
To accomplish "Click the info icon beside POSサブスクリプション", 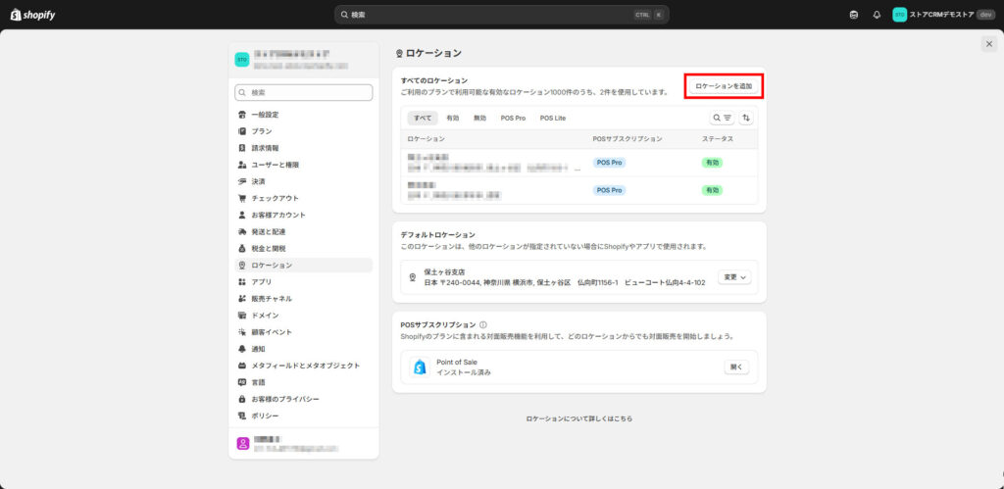I will point(483,324).
